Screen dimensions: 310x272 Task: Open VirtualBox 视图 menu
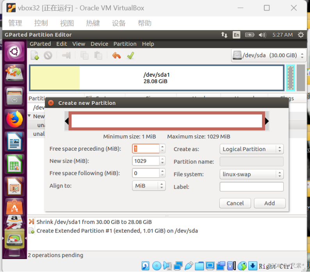pos(67,23)
